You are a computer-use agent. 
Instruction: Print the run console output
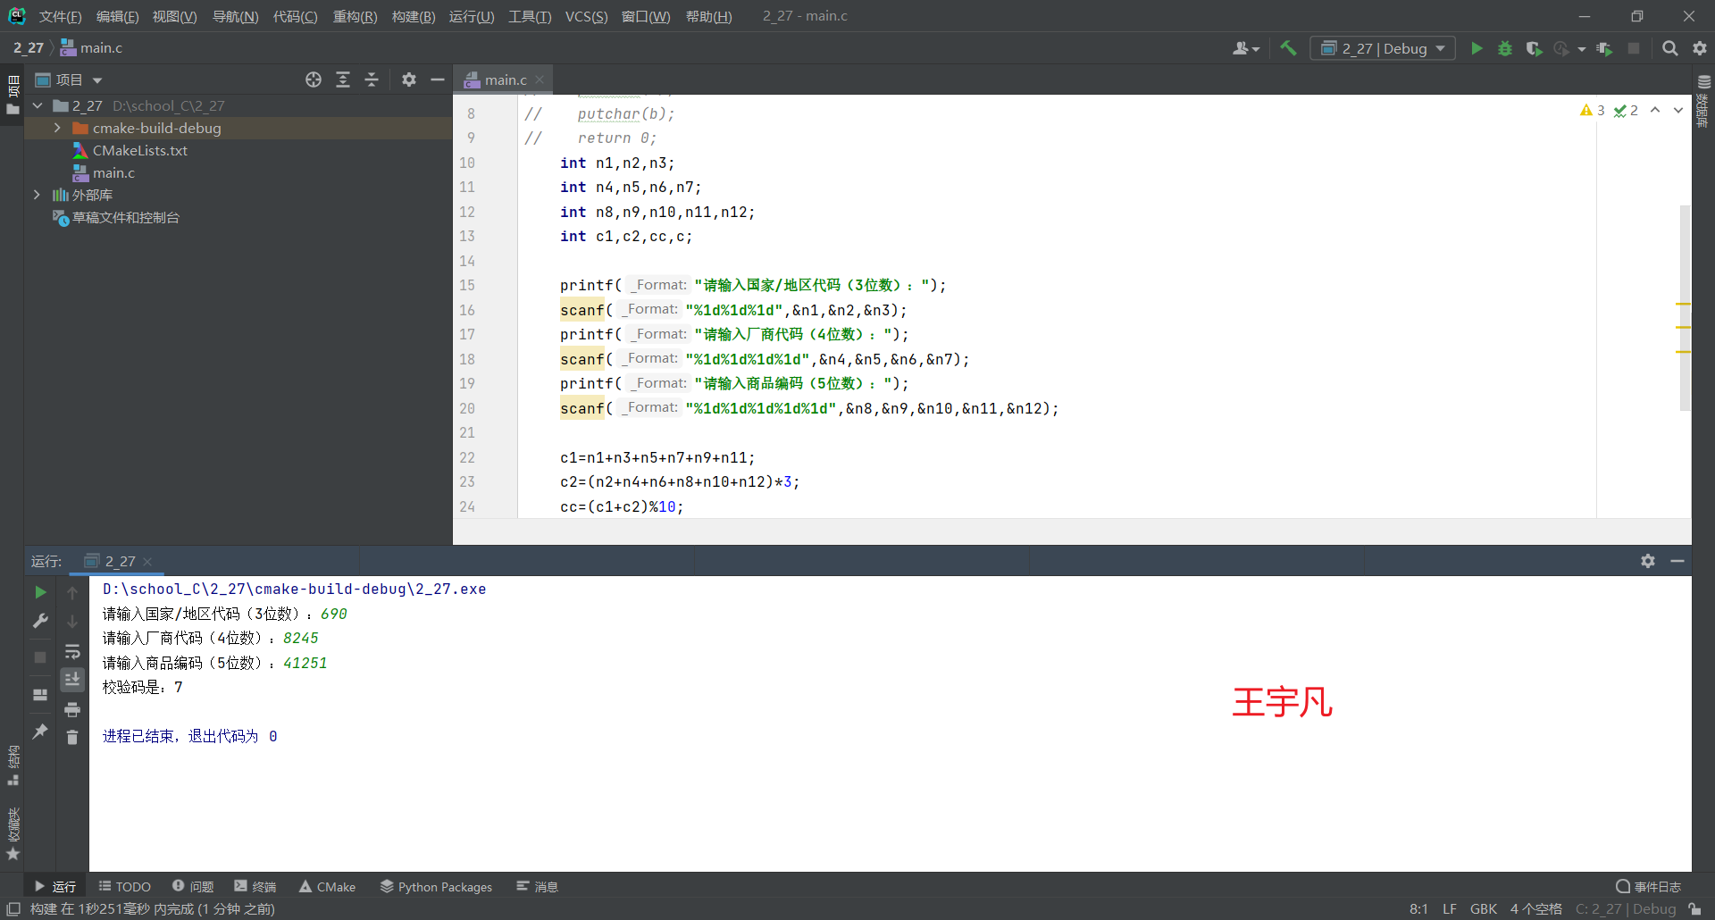coord(72,709)
